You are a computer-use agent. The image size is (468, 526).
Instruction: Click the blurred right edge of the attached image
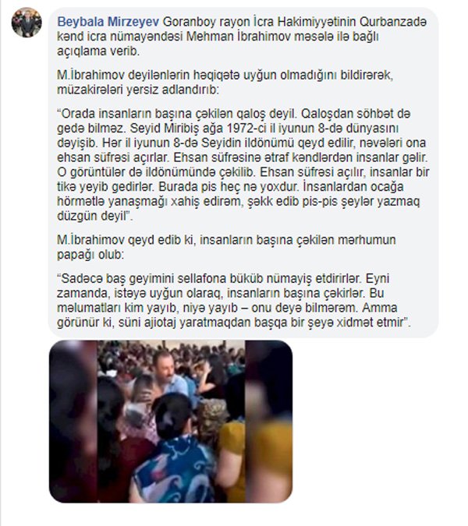tap(268, 421)
